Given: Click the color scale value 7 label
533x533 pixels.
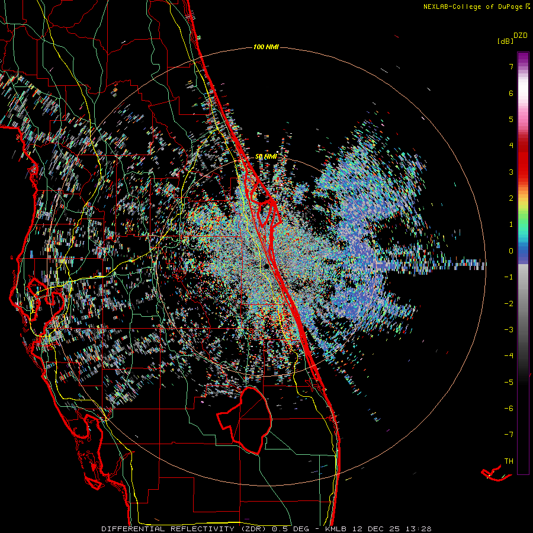Looking at the screenshot, I should coord(511,66).
